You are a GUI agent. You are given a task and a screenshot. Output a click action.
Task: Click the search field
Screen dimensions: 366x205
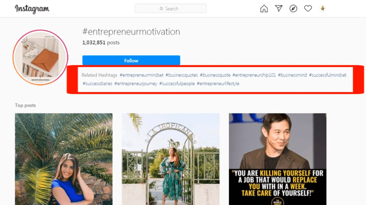click(x=170, y=9)
